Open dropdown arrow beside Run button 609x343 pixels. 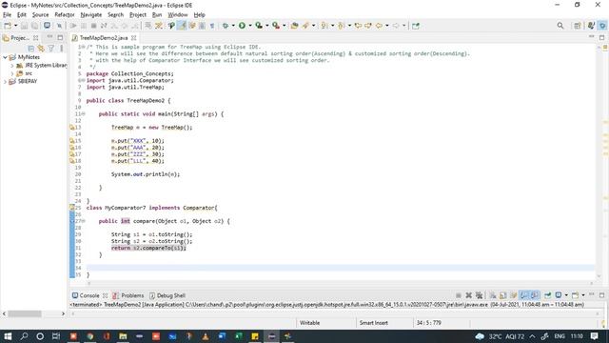249,26
